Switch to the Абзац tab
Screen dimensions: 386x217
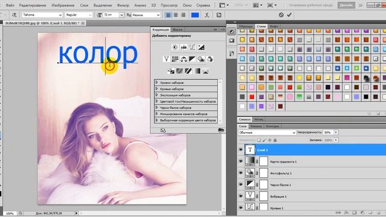259,119
